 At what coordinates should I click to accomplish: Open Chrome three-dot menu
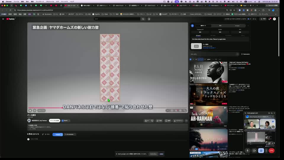tap(277, 10)
